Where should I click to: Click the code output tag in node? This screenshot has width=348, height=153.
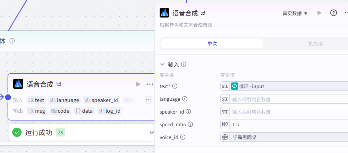pyautogui.click(x=60, y=111)
